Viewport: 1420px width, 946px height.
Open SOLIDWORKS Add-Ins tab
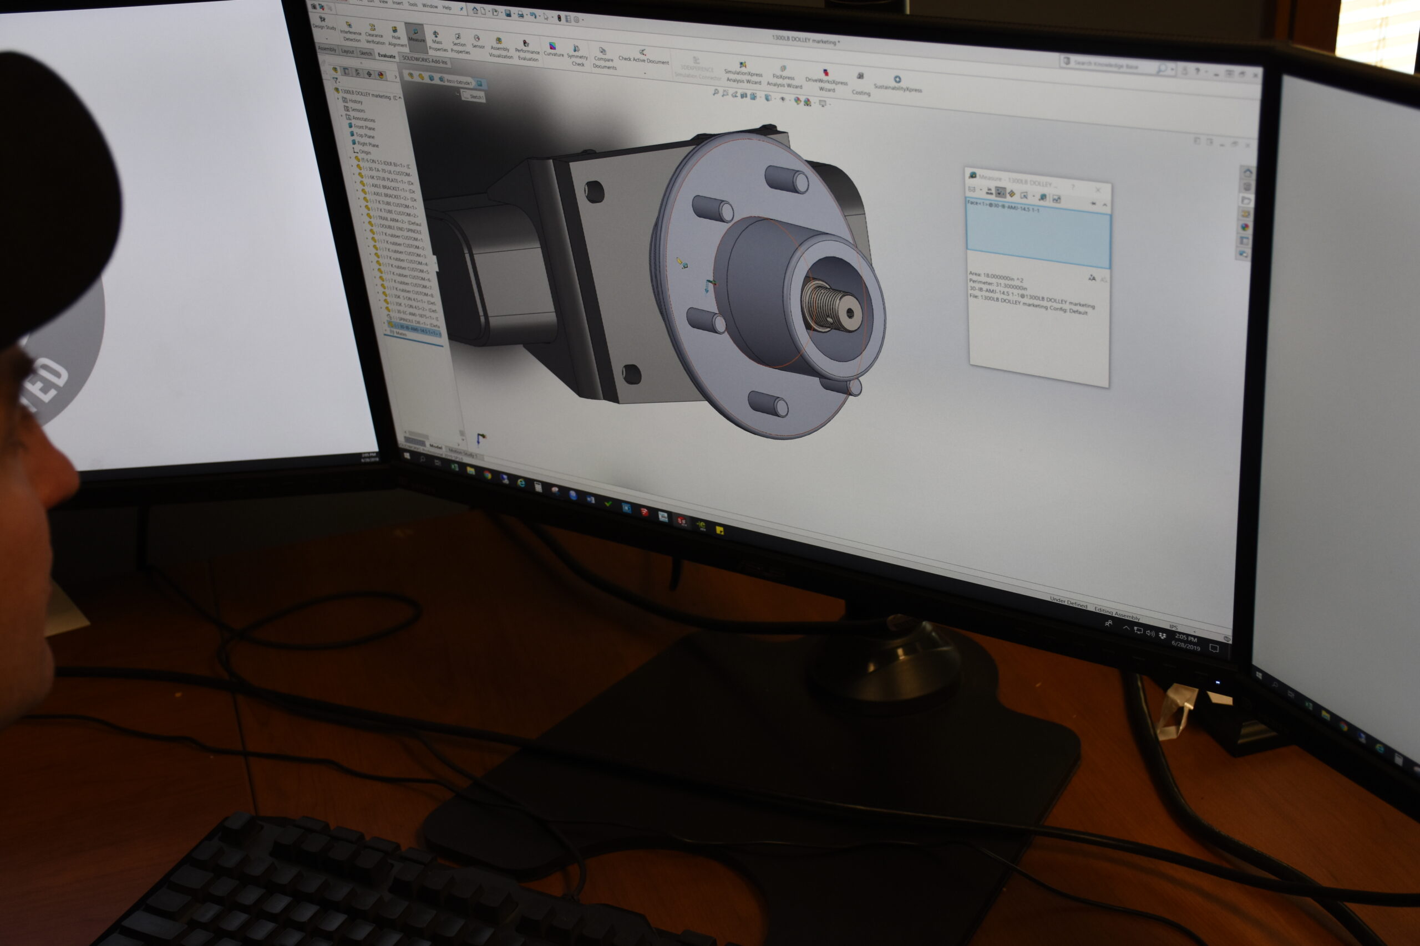[424, 61]
